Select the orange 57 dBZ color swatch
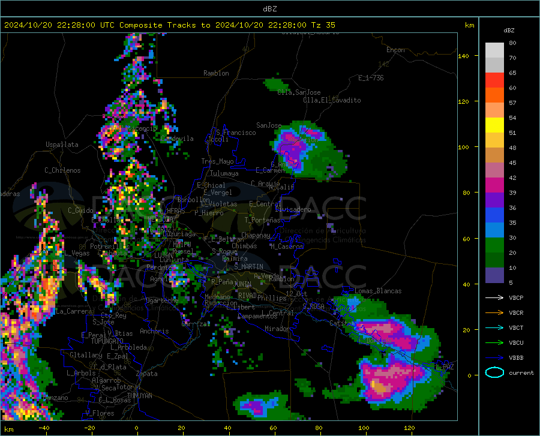This screenshot has width=540, height=436. point(494,95)
